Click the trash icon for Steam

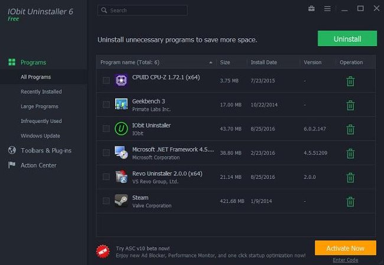(350, 202)
